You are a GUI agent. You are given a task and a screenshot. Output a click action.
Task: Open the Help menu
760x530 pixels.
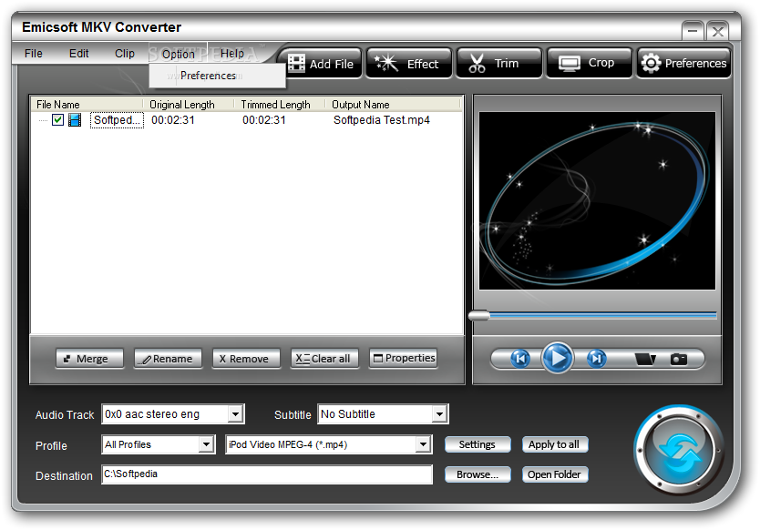[x=232, y=54]
